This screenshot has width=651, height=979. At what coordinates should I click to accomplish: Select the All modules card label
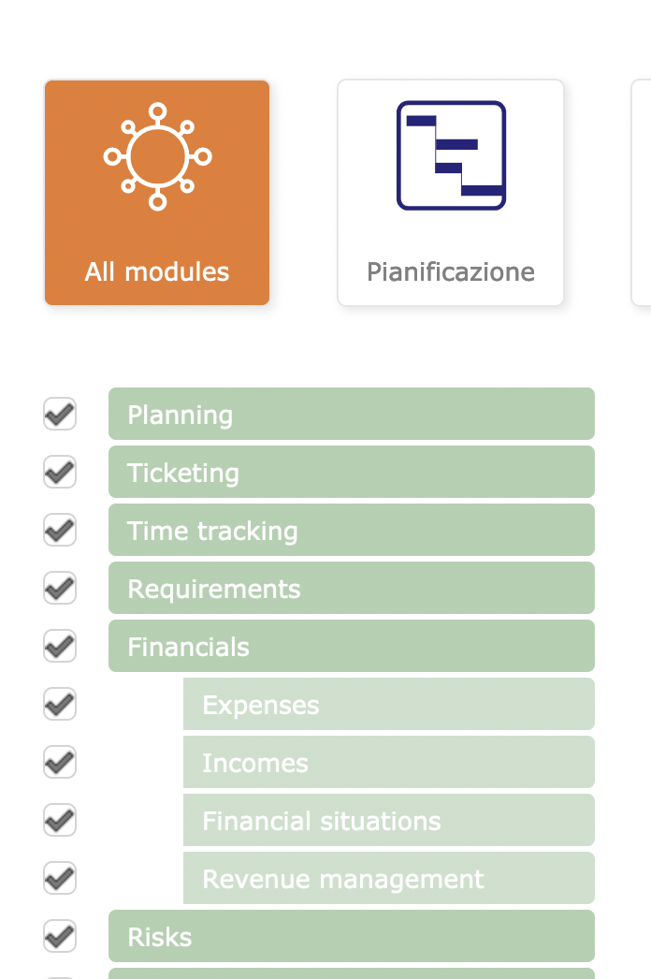[157, 272]
